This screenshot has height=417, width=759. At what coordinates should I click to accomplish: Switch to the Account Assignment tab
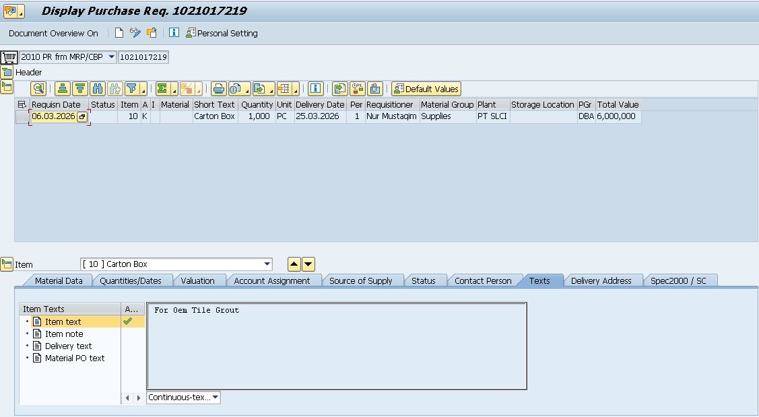pos(271,280)
